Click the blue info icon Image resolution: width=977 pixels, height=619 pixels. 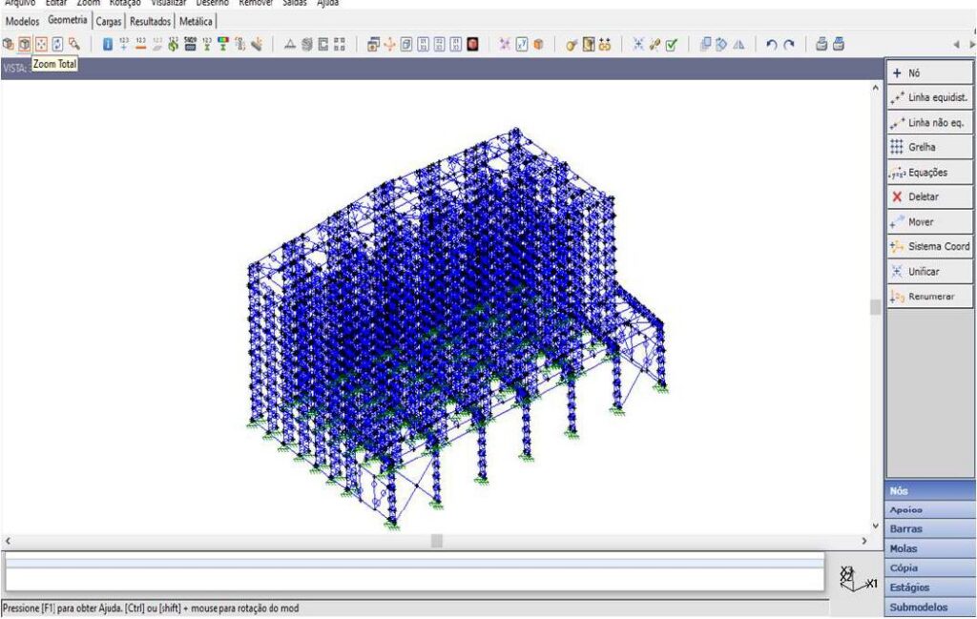107,44
